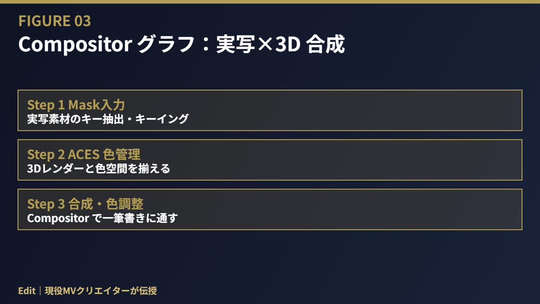Click the word Compositor in Step 3 description
540x304 pixels.
(x=57, y=218)
